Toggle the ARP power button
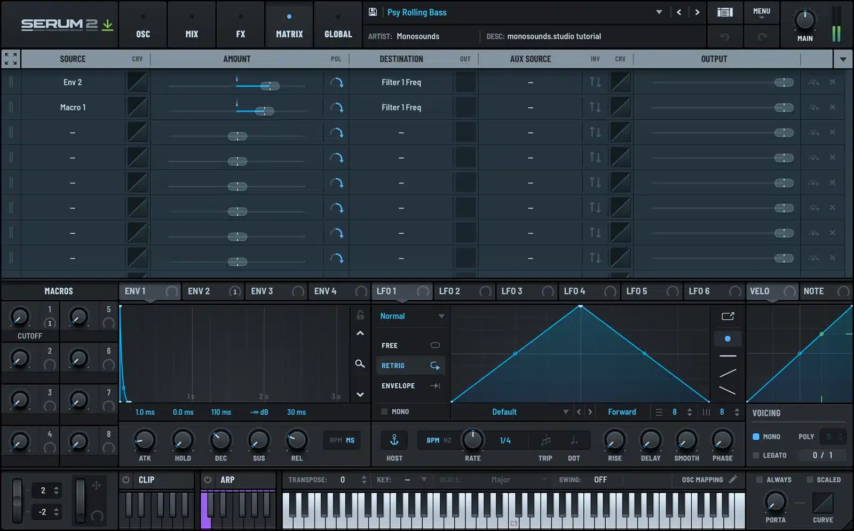854x531 pixels. 208,480
